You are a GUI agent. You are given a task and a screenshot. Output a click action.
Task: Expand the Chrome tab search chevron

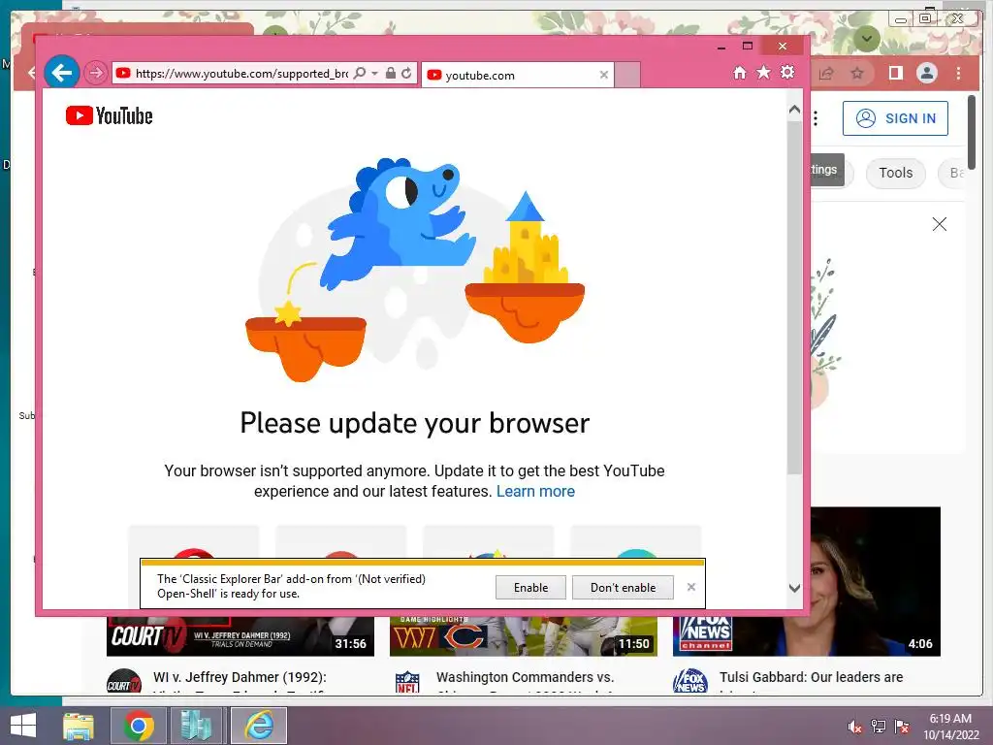click(x=866, y=39)
